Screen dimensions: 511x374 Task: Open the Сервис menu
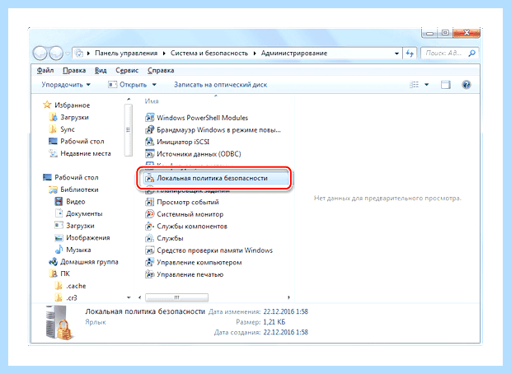(127, 70)
